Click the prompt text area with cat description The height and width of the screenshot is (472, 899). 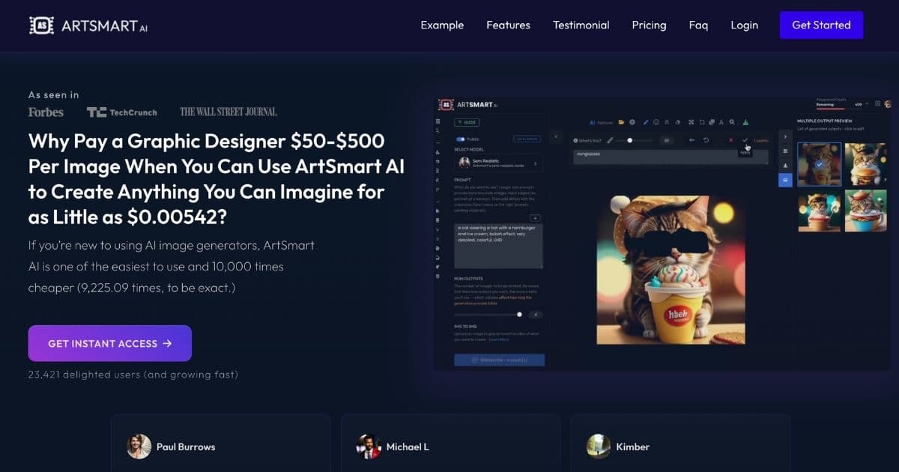tap(498, 245)
